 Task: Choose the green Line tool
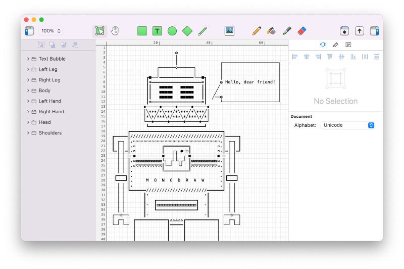click(x=203, y=31)
